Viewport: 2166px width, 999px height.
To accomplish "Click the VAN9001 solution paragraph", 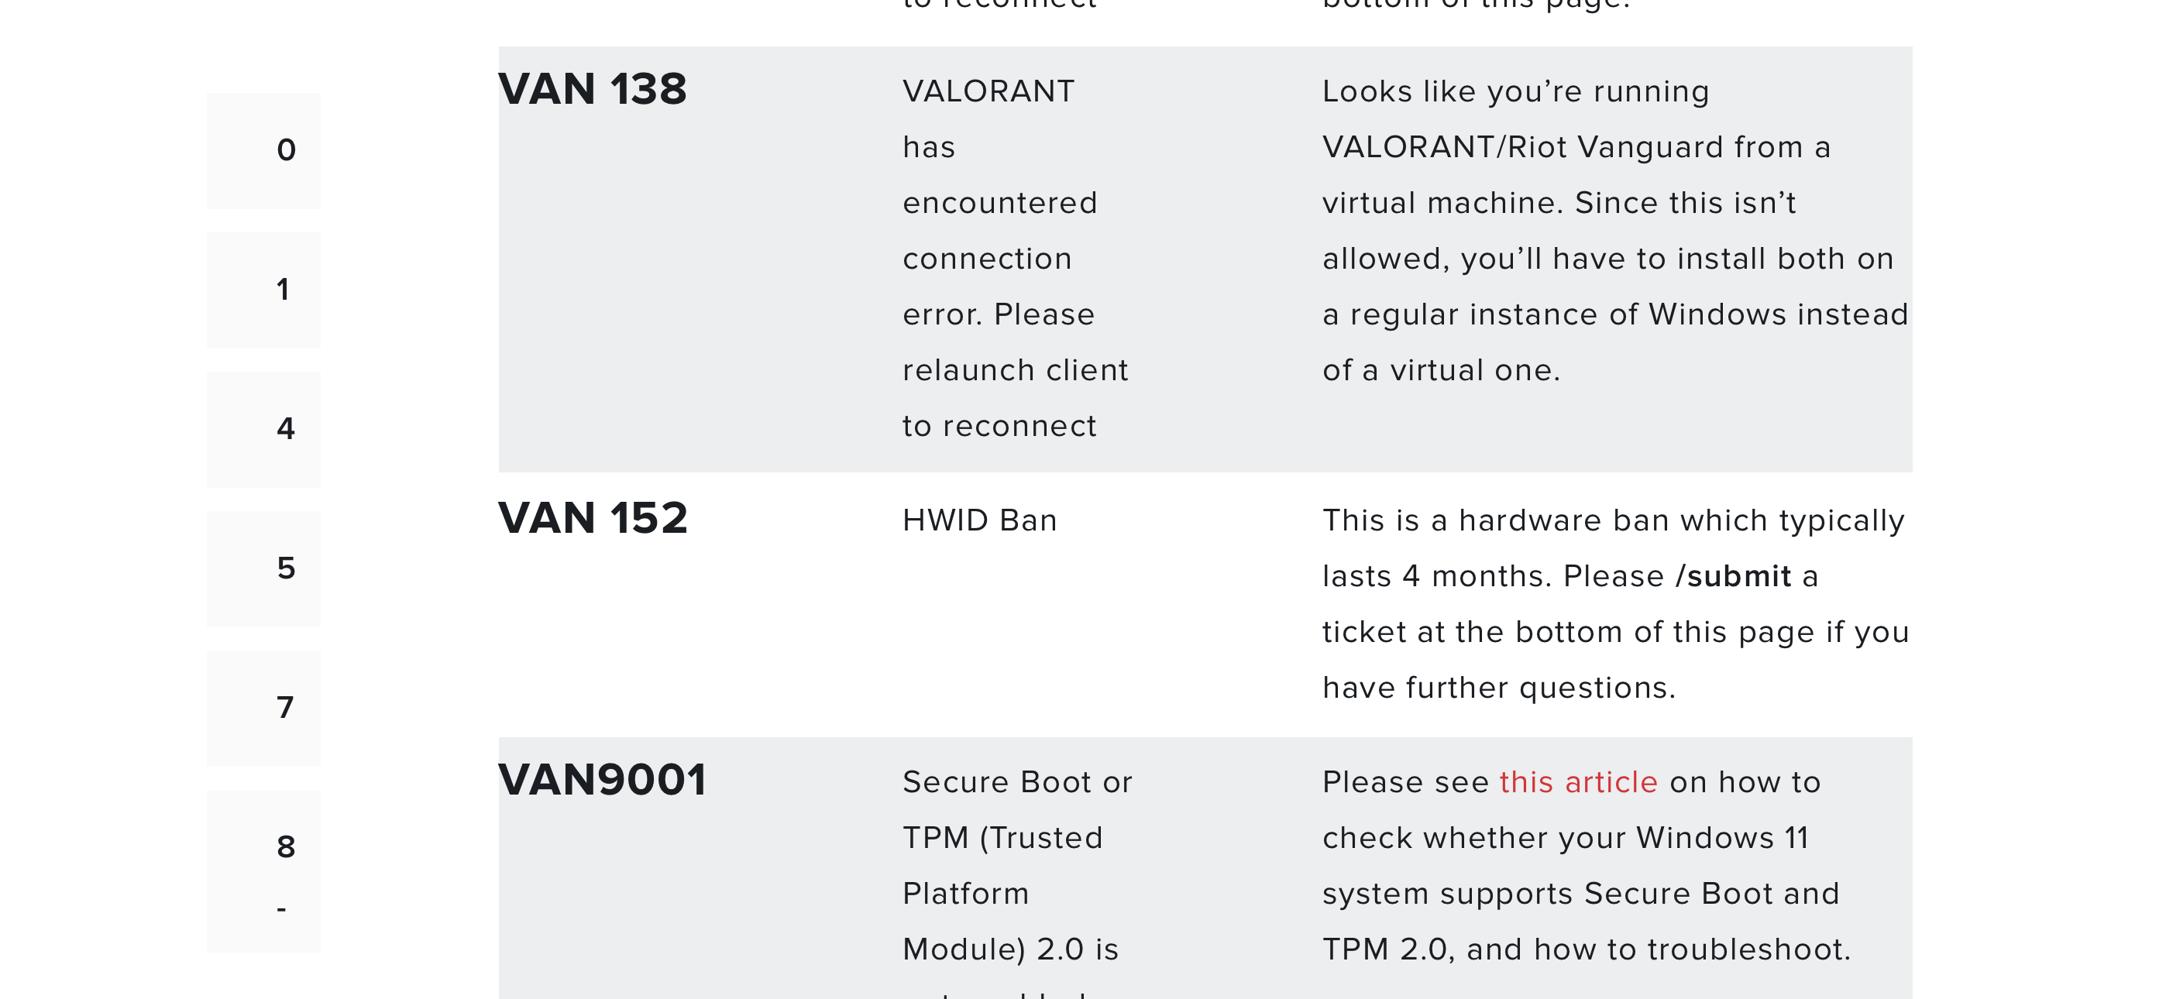I will coord(1587,865).
